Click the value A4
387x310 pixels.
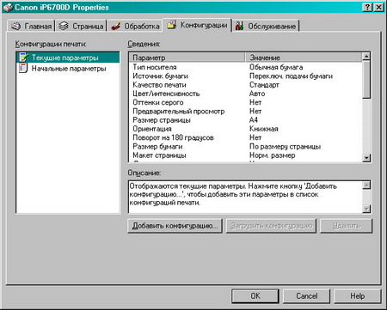pos(254,119)
